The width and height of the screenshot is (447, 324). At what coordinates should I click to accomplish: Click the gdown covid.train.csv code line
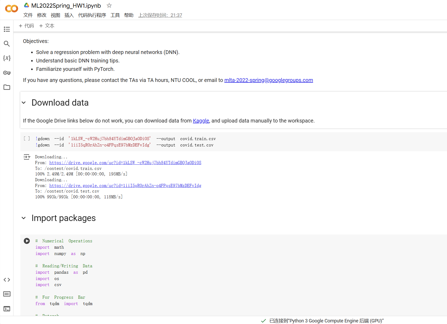126,139
